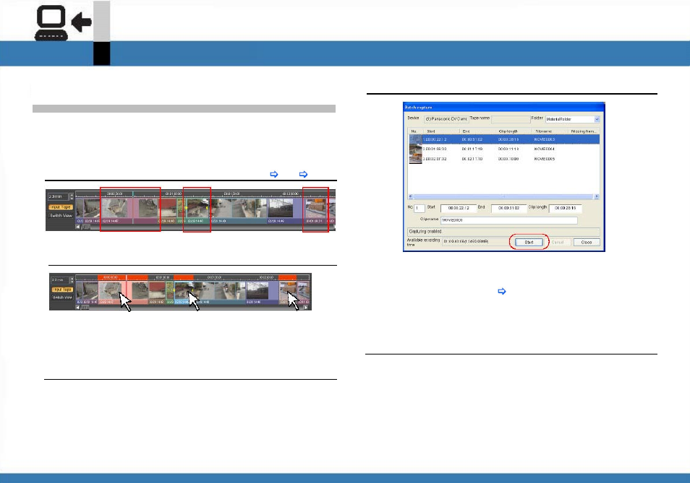Click the No. input field below list

point(419,208)
